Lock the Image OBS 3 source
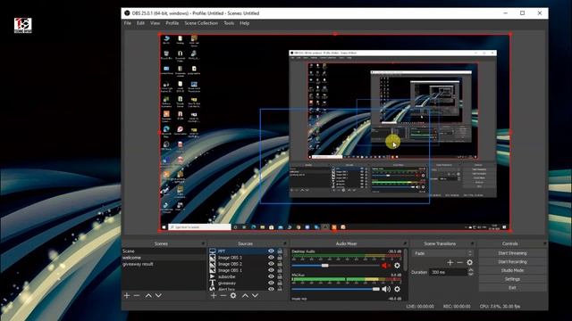 280,258
